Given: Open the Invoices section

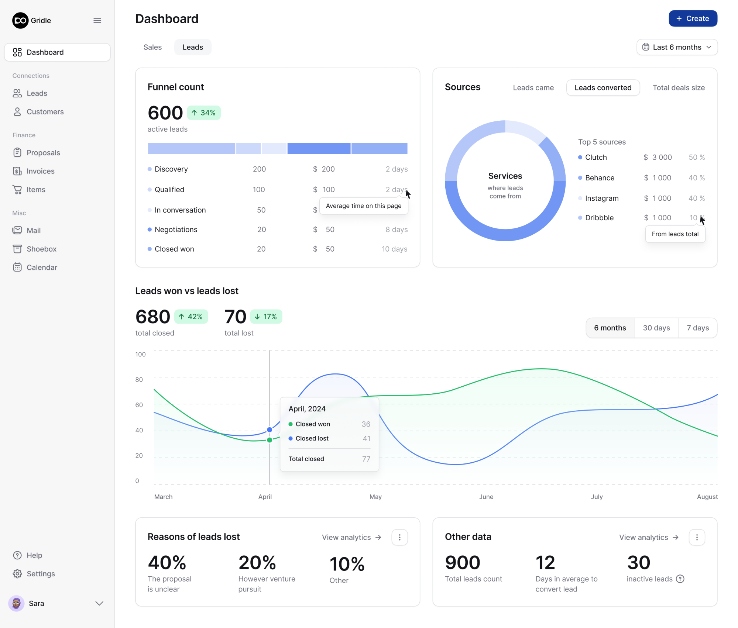Looking at the screenshot, I should (41, 171).
